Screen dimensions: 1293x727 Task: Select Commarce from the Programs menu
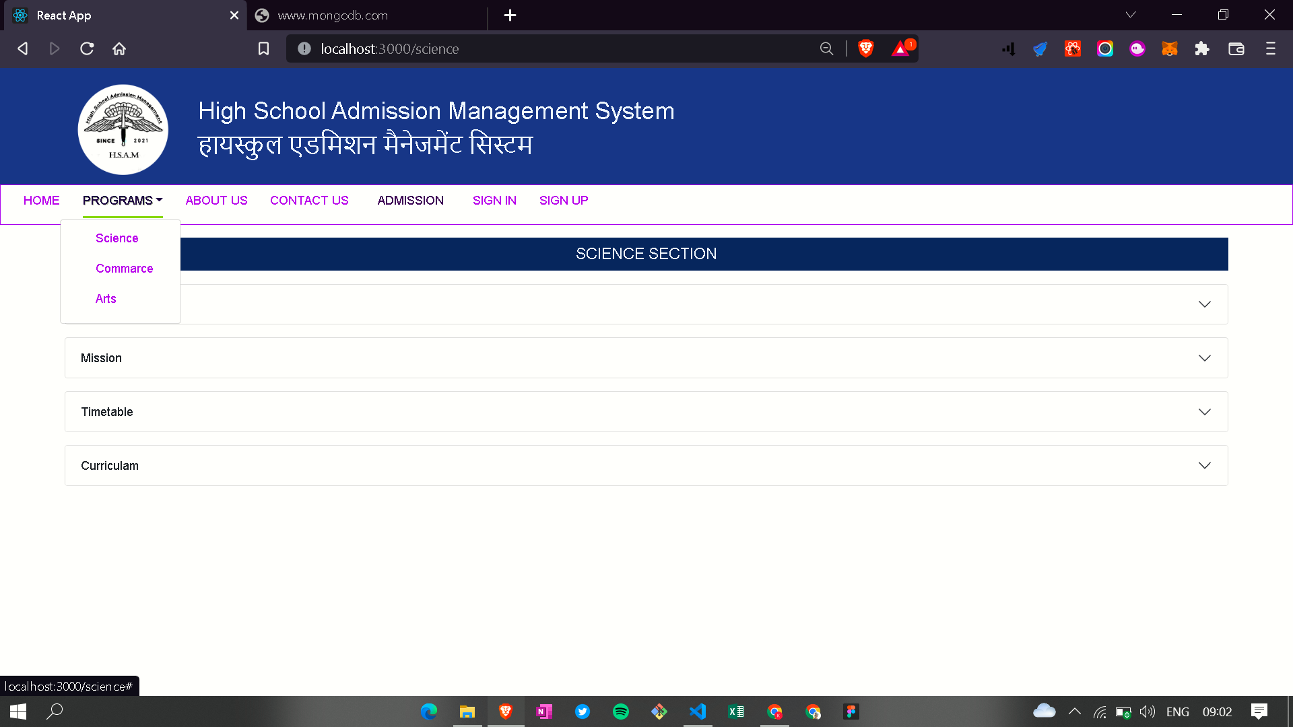(124, 268)
